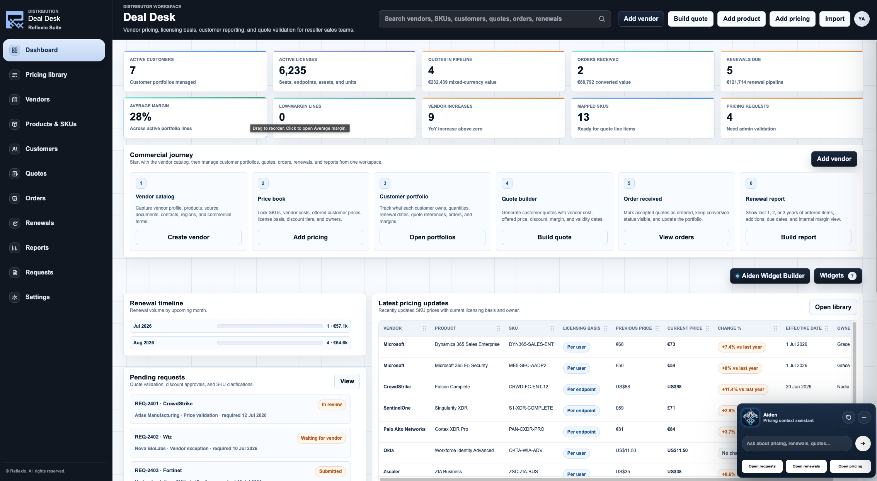
Task: Open the Reports section
Action: pos(54,248)
